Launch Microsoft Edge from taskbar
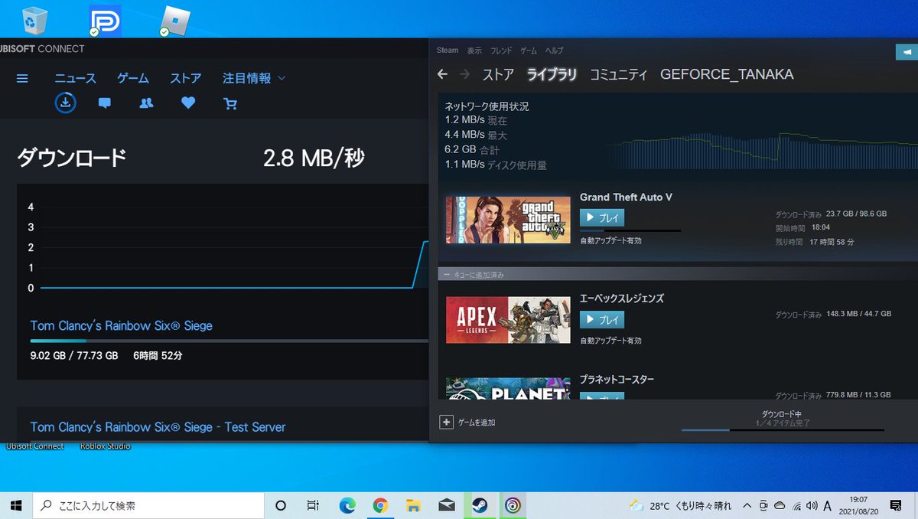This screenshot has width=918, height=519. click(x=347, y=505)
